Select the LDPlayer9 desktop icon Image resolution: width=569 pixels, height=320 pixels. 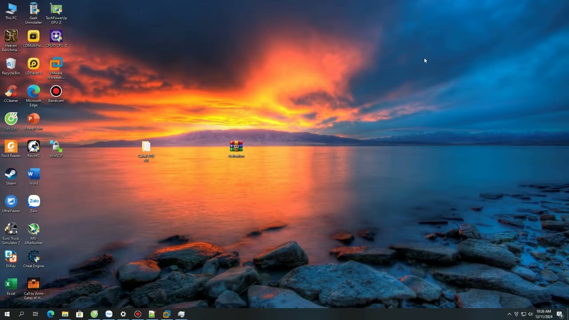click(x=33, y=67)
